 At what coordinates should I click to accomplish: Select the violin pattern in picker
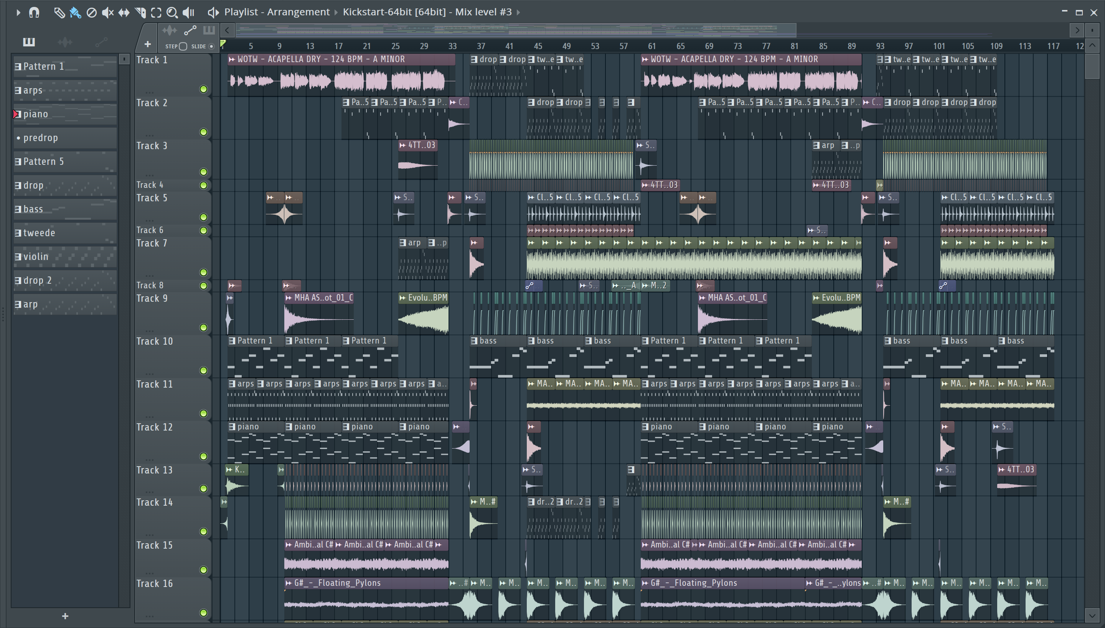[65, 256]
